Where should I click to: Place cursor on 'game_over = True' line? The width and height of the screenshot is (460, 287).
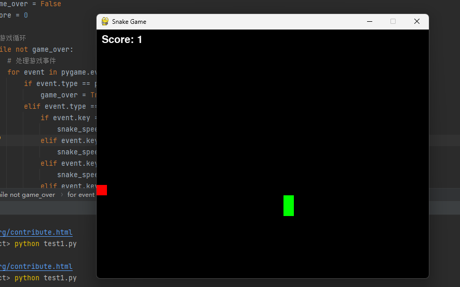67,95
